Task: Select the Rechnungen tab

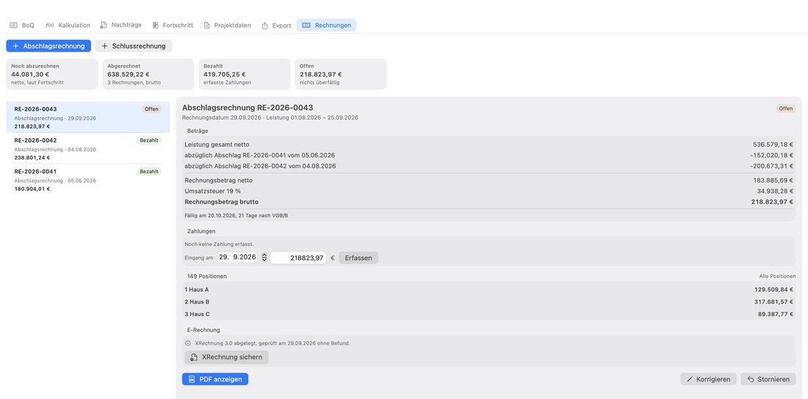Action: [x=326, y=25]
